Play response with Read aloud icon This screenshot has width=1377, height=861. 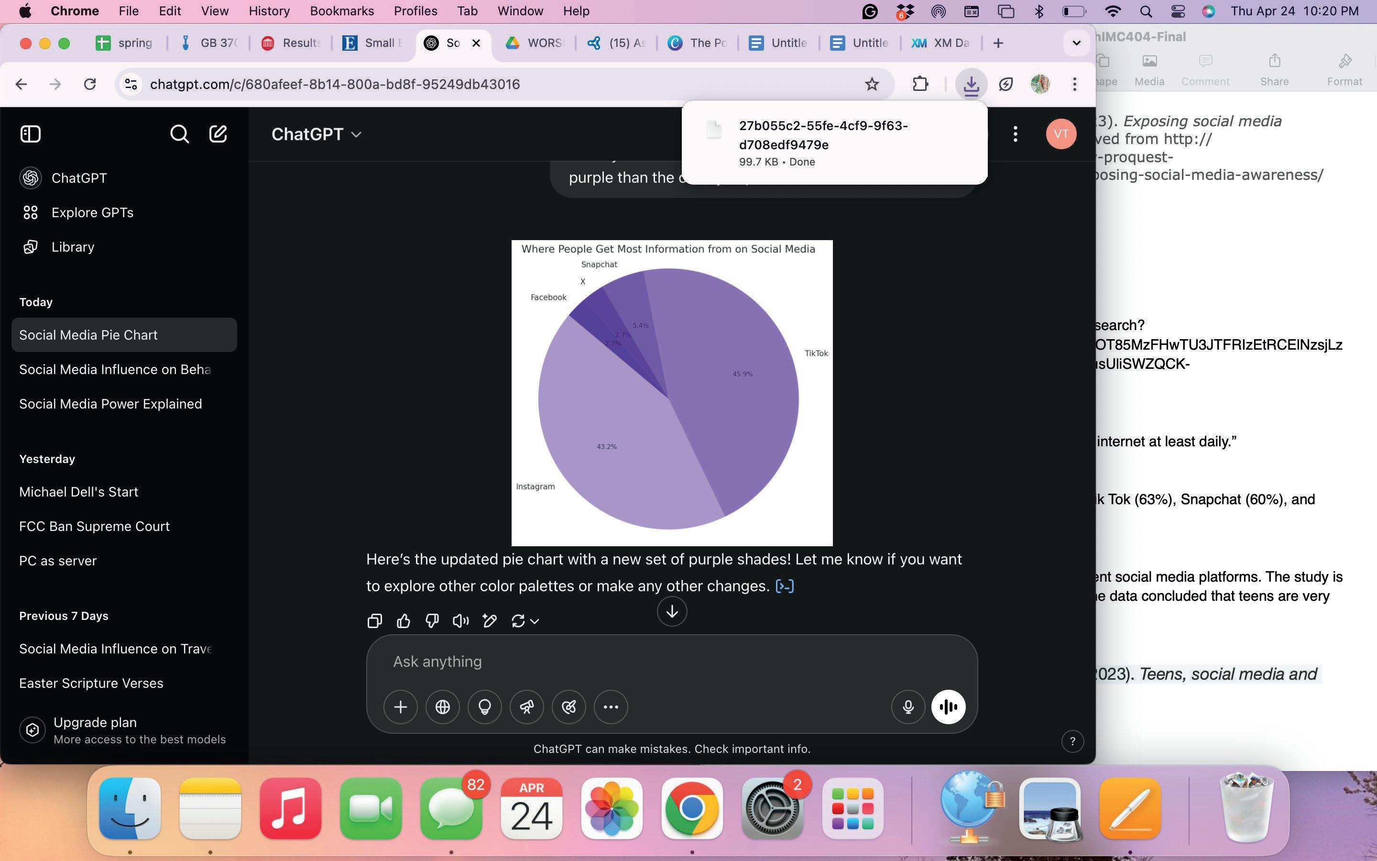tap(460, 621)
